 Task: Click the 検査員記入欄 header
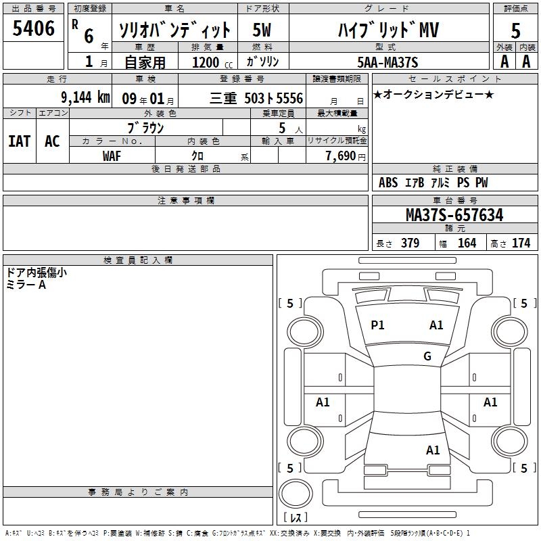(138, 260)
